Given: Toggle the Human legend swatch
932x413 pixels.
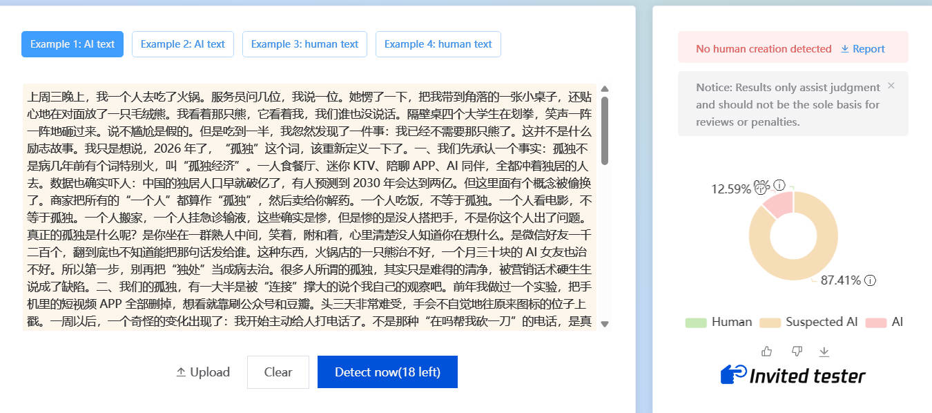Looking at the screenshot, I should (x=696, y=323).
